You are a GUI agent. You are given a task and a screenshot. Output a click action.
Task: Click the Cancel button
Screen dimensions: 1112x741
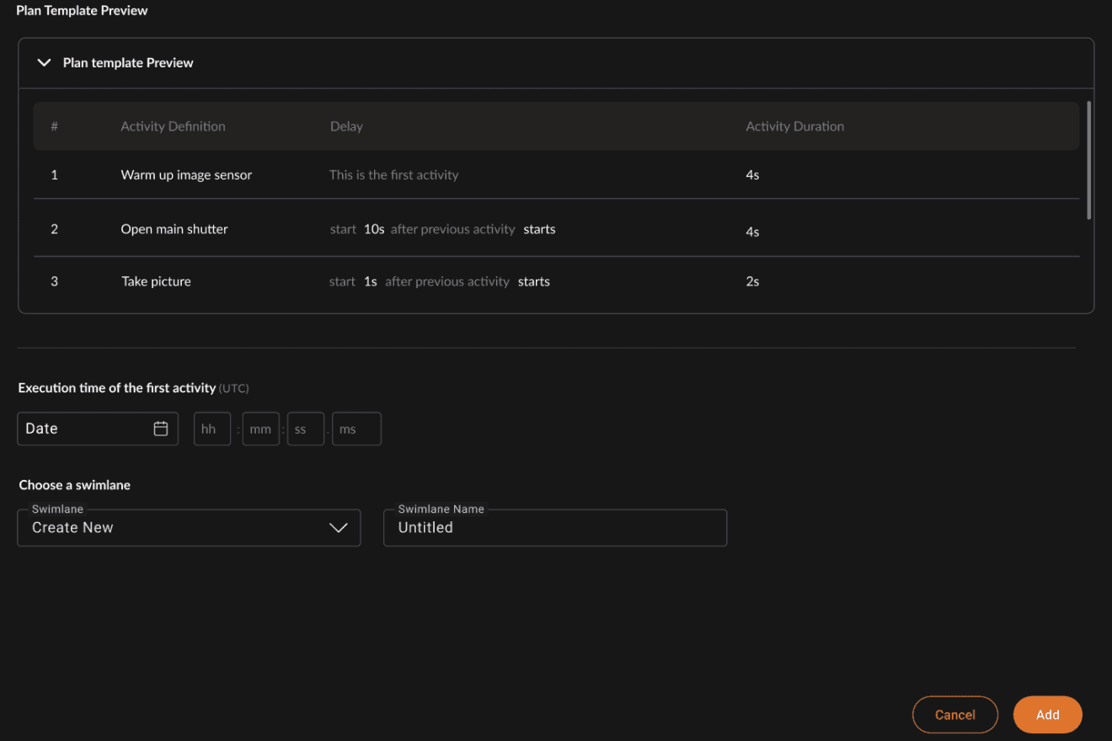955,715
